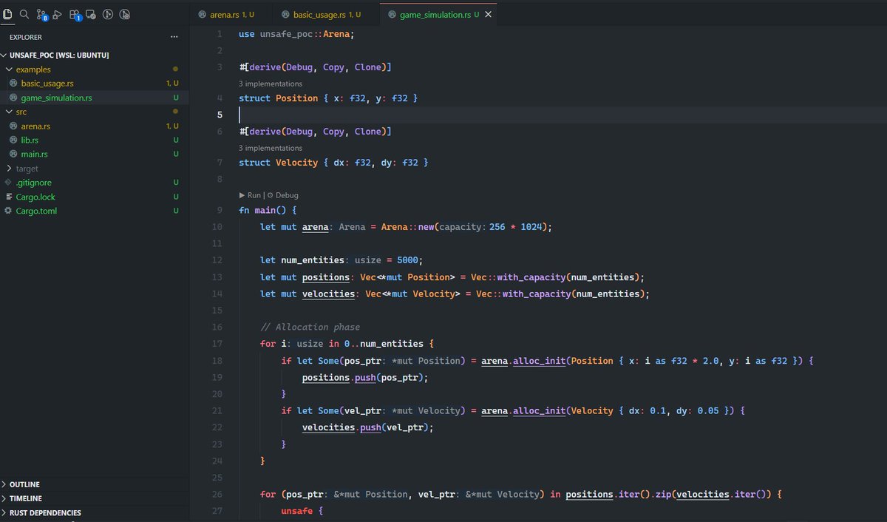Image resolution: width=887 pixels, height=522 pixels.
Task: Click the git icon beside .gitignore
Action: point(8,183)
